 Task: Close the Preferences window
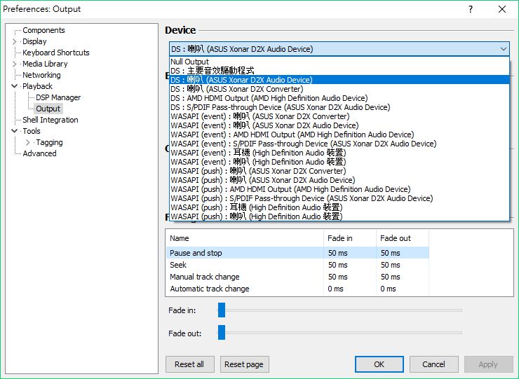click(x=502, y=9)
